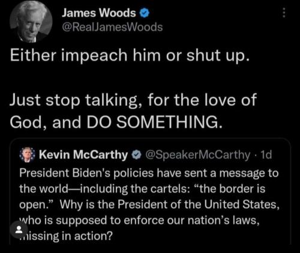Open the @RealJamesWoods handle link
This screenshot has height=253, width=300.
(x=112, y=27)
